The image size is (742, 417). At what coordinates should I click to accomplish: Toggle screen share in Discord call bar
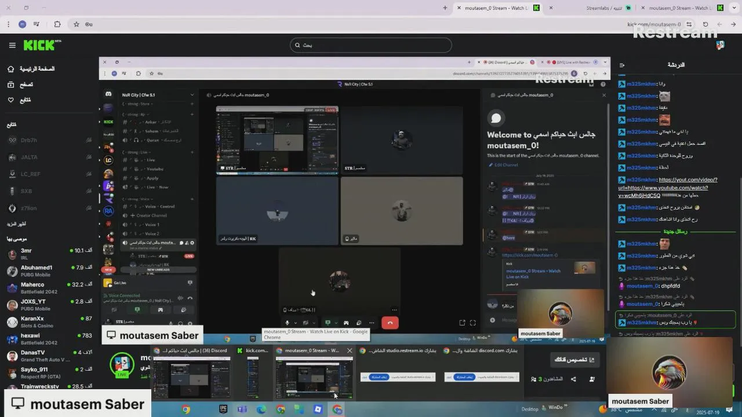[x=328, y=323]
